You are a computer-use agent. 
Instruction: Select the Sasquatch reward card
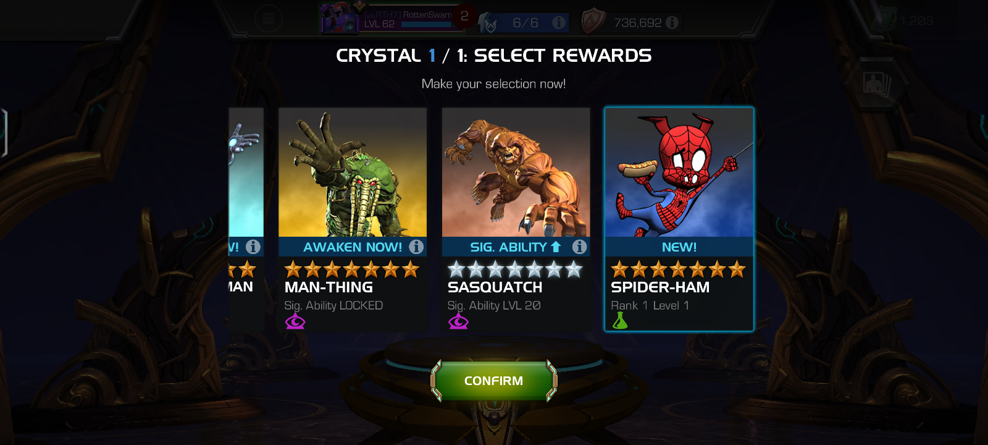pos(516,219)
